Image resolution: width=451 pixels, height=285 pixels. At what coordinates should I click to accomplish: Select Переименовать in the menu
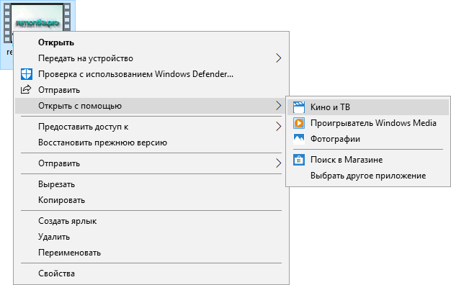pos(152,253)
